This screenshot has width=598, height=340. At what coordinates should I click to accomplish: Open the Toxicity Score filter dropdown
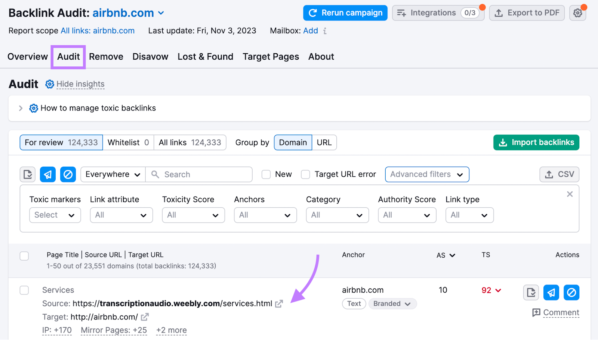[193, 215]
